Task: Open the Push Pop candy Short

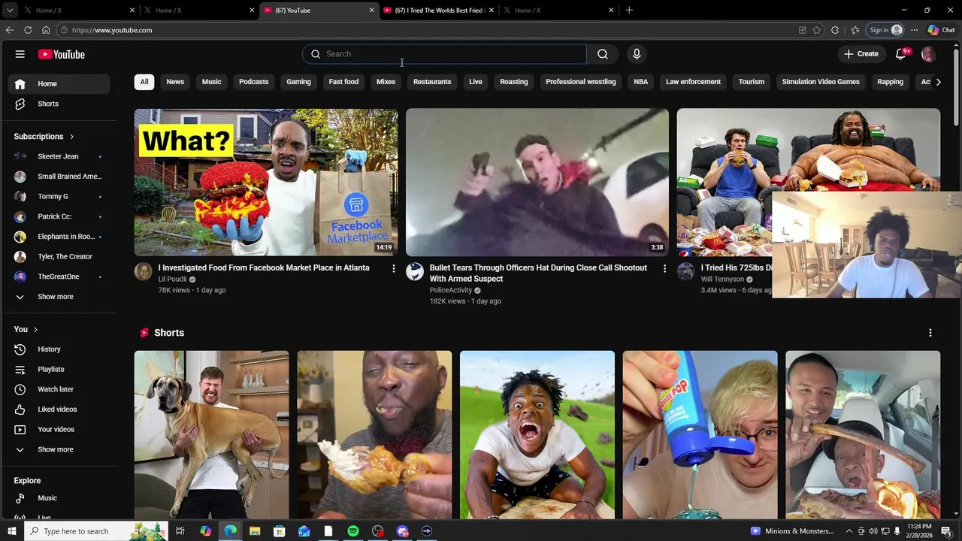Action: [700, 434]
